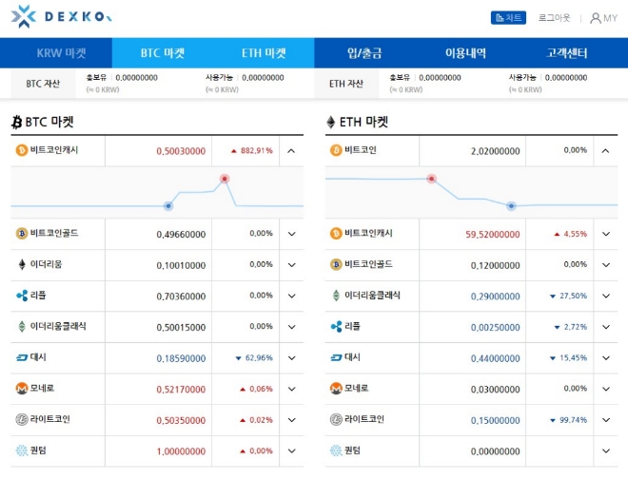The width and height of the screenshot is (628, 479).
Task: Open 고객센터 menu
Action: 567,53
